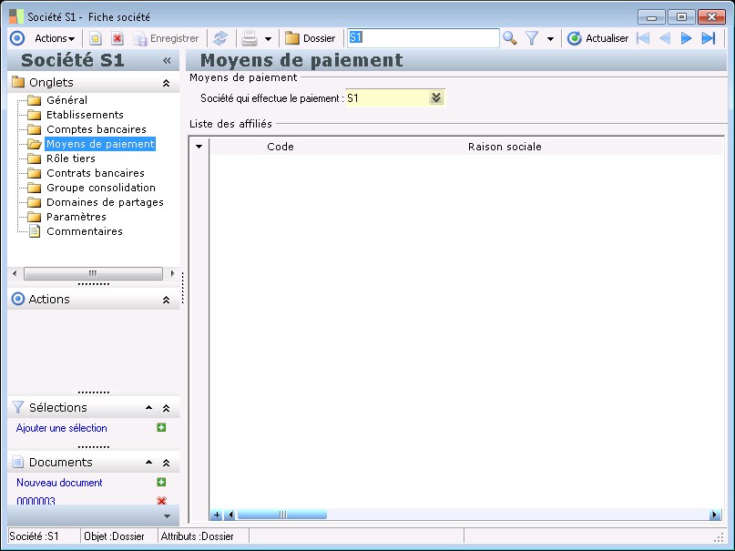Collapse the Onglets panel section
This screenshot has width=735, height=551.
pyautogui.click(x=166, y=83)
